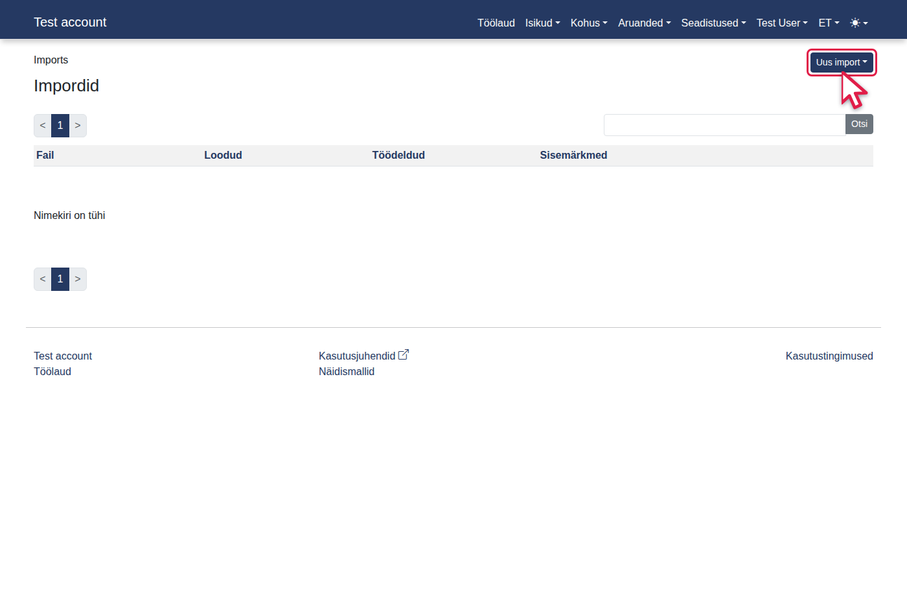Viewport: 907px width, 609px height.
Task: Open the ET language selector
Action: (829, 23)
